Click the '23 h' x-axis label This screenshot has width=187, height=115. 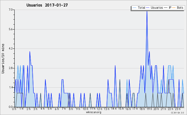tap(178, 109)
